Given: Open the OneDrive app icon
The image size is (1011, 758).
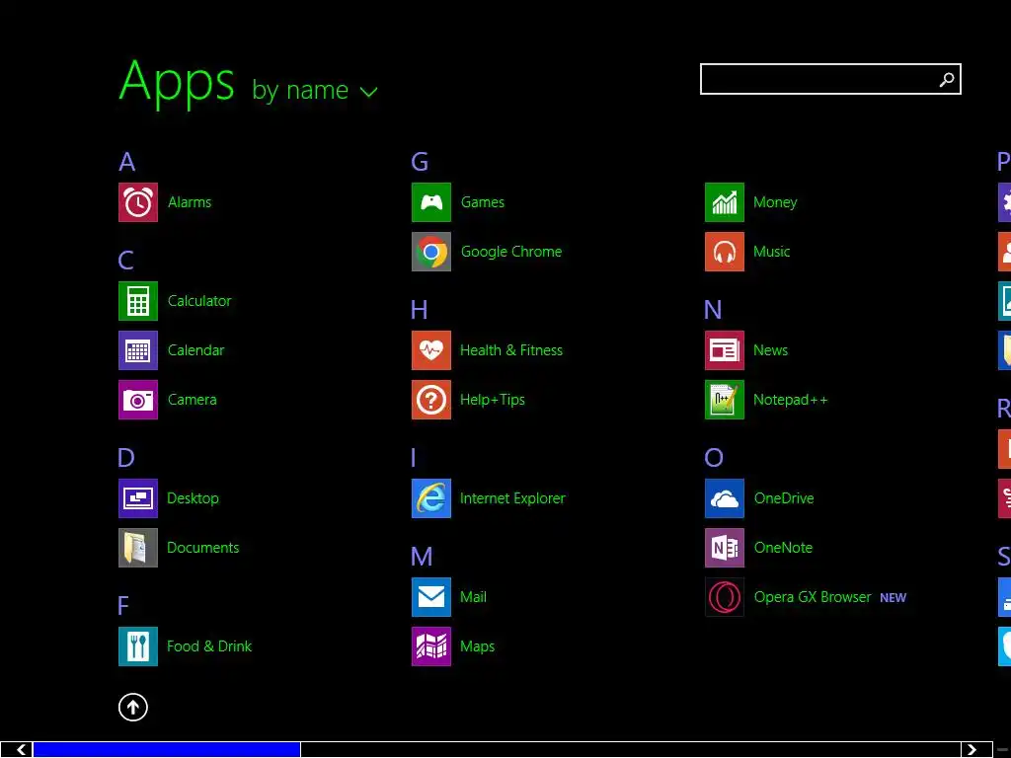Looking at the screenshot, I should [725, 498].
